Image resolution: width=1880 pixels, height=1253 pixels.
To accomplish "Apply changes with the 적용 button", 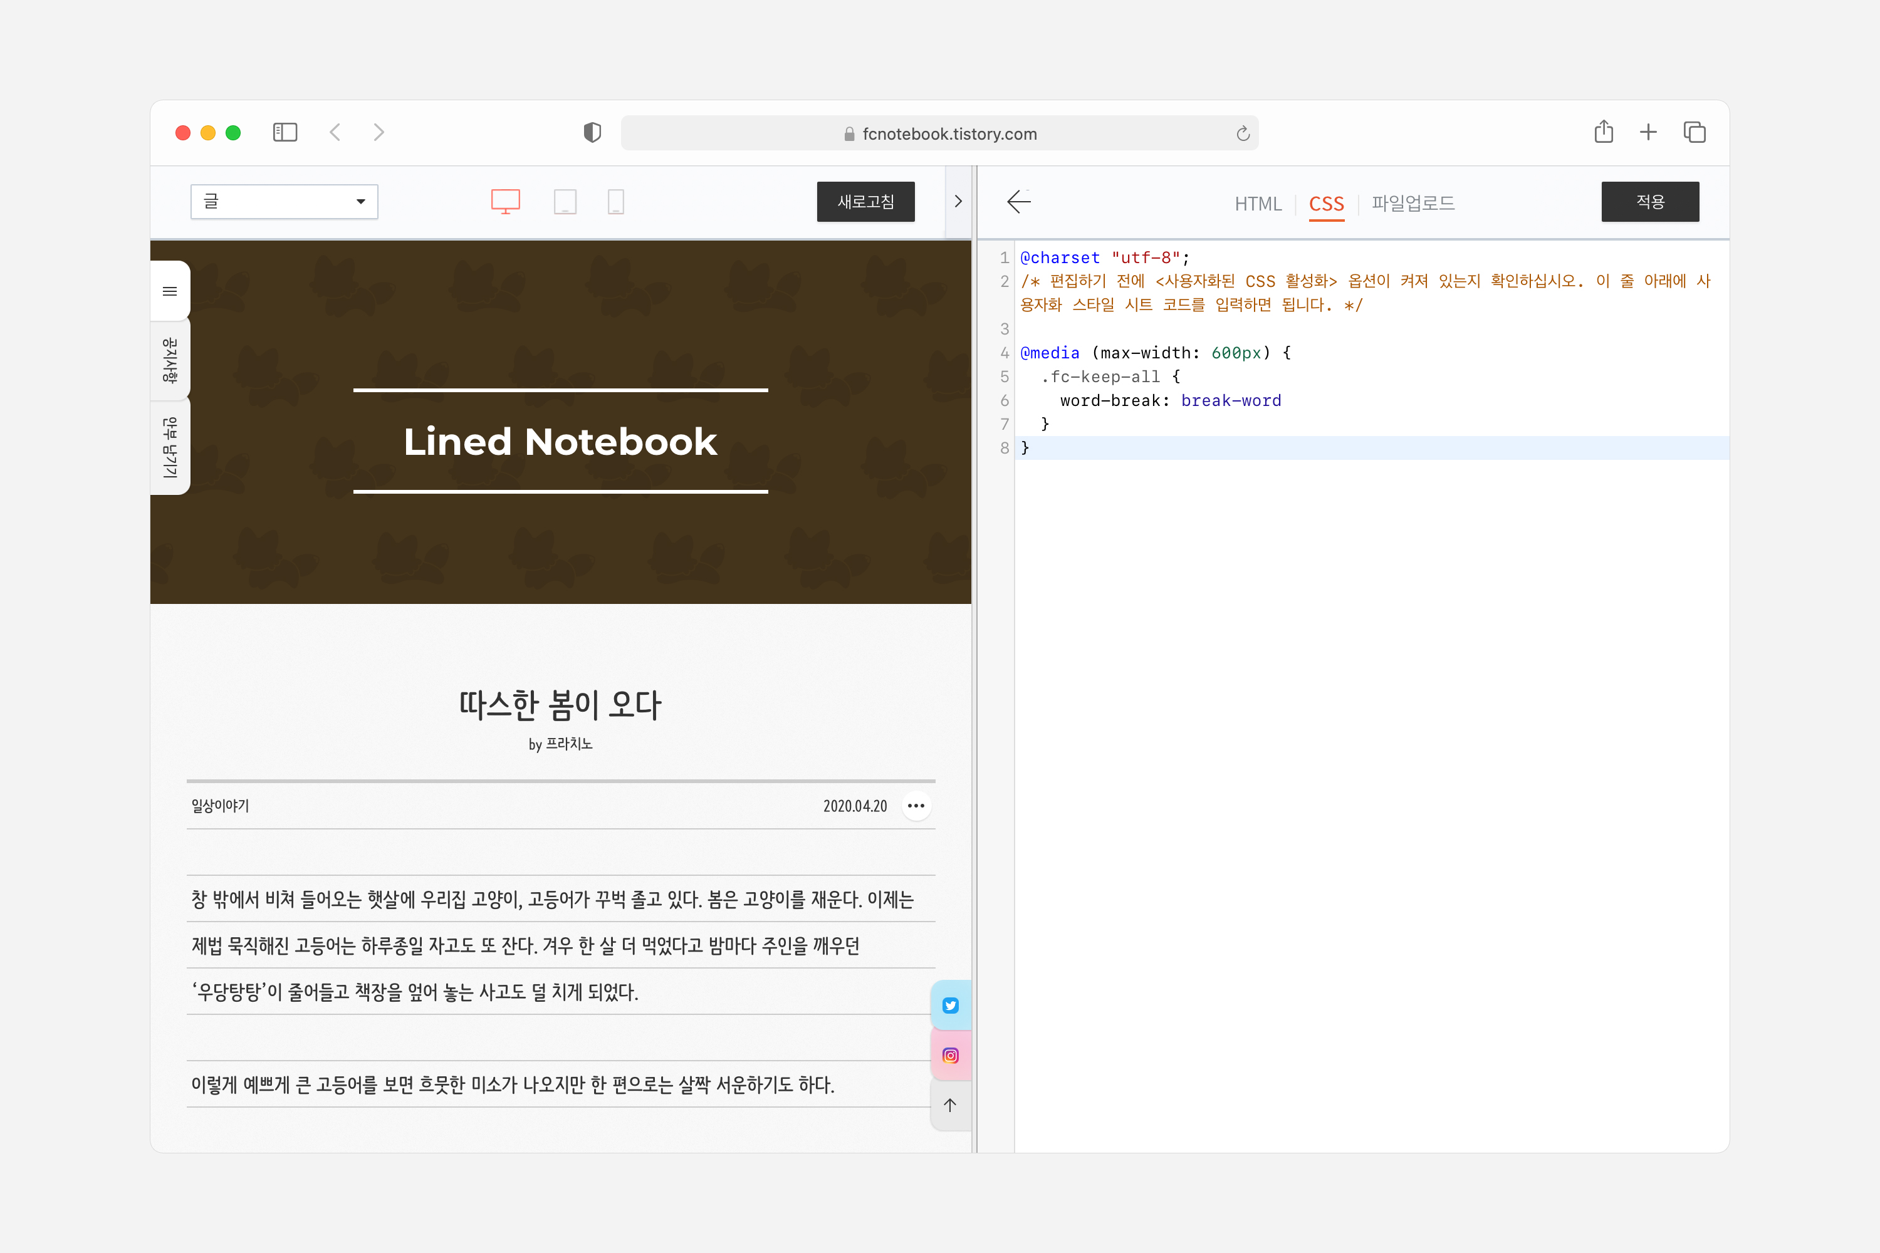I will point(1650,201).
